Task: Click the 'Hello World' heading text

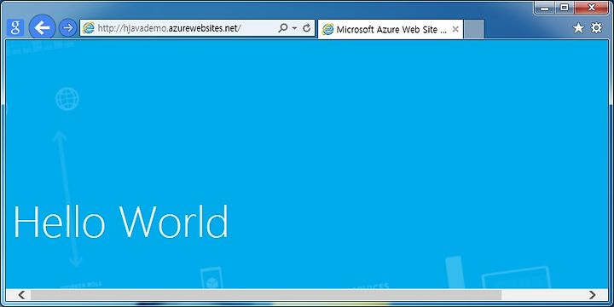Action: point(120,221)
